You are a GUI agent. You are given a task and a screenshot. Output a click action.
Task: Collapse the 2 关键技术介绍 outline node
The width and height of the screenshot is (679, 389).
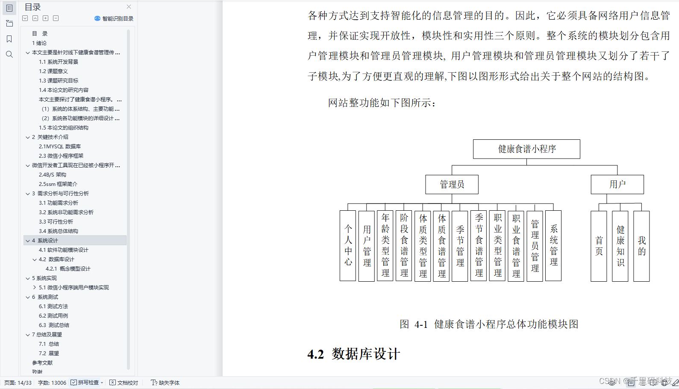28,137
